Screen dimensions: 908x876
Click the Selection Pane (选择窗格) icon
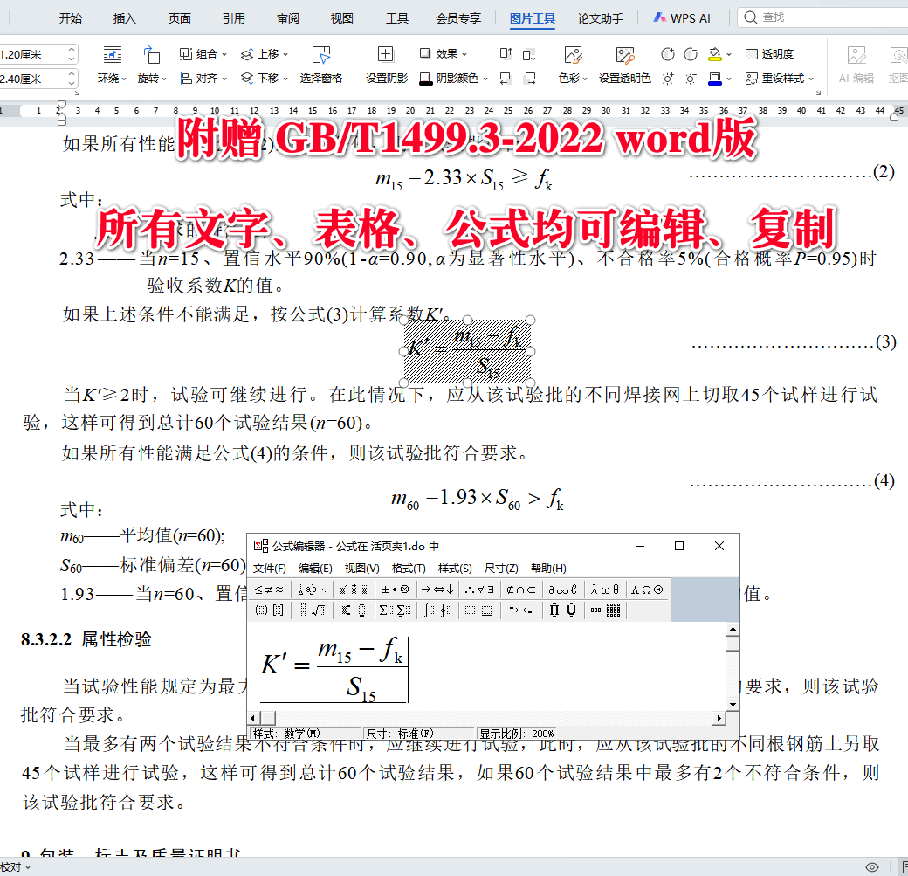tap(320, 55)
